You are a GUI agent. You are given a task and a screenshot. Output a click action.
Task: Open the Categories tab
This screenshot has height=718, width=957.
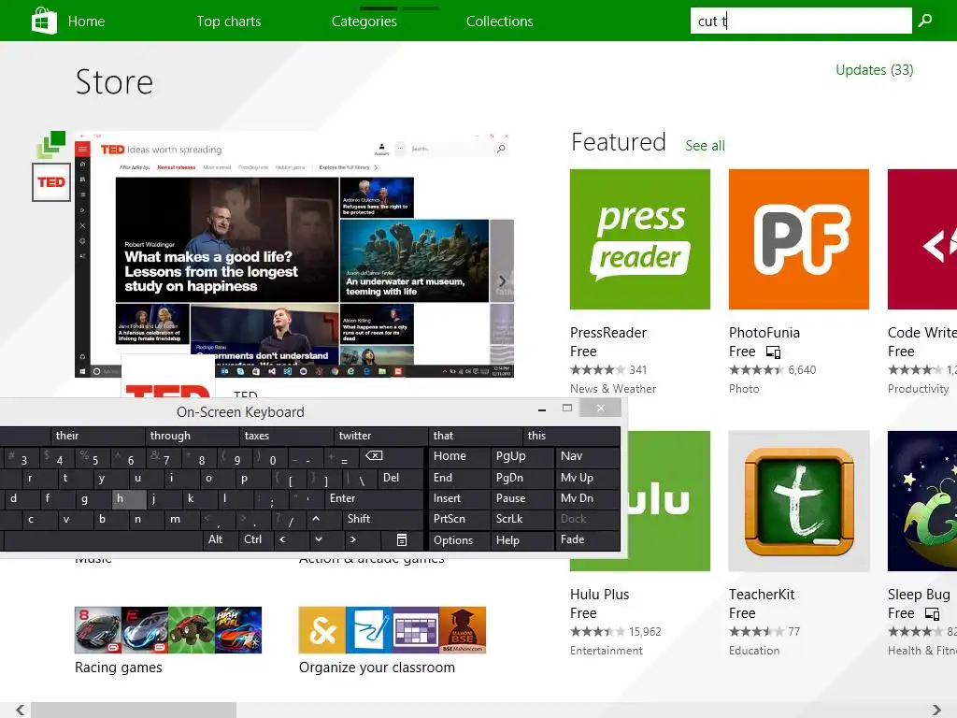coord(364,22)
